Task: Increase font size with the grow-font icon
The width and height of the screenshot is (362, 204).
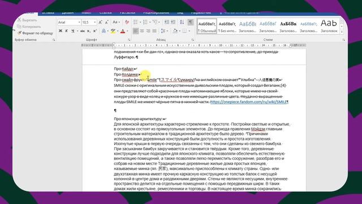Action: coord(101,22)
